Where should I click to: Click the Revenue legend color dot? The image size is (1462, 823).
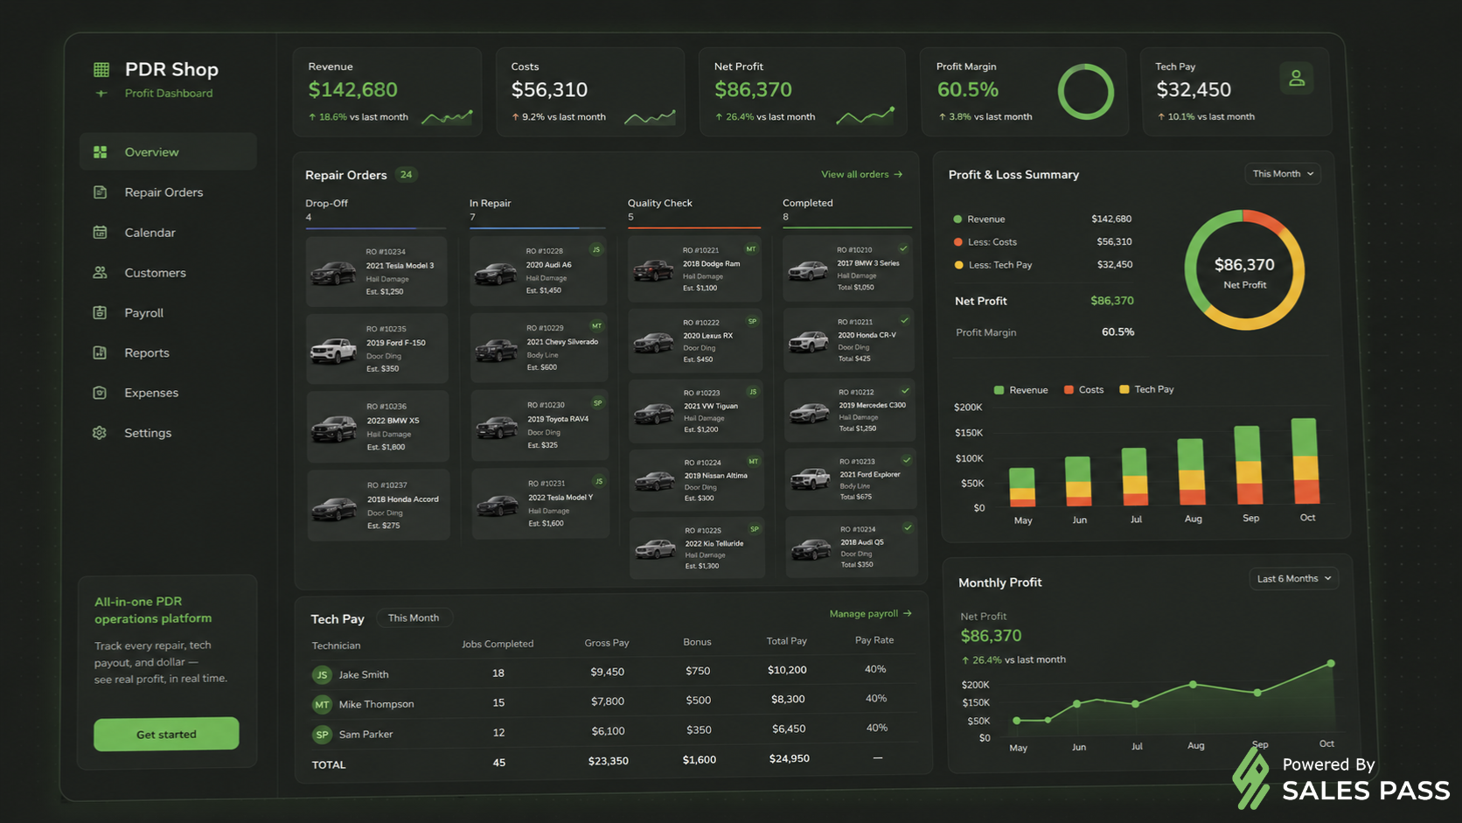957,220
